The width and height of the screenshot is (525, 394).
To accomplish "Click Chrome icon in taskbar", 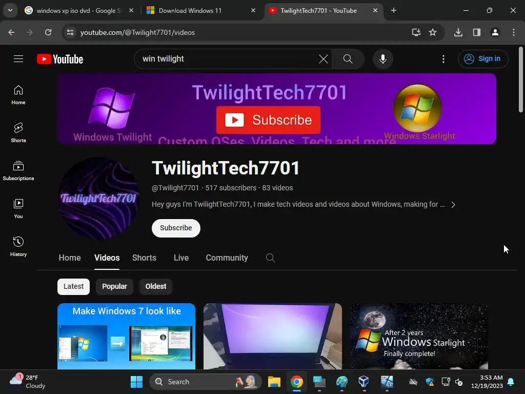I will [297, 382].
